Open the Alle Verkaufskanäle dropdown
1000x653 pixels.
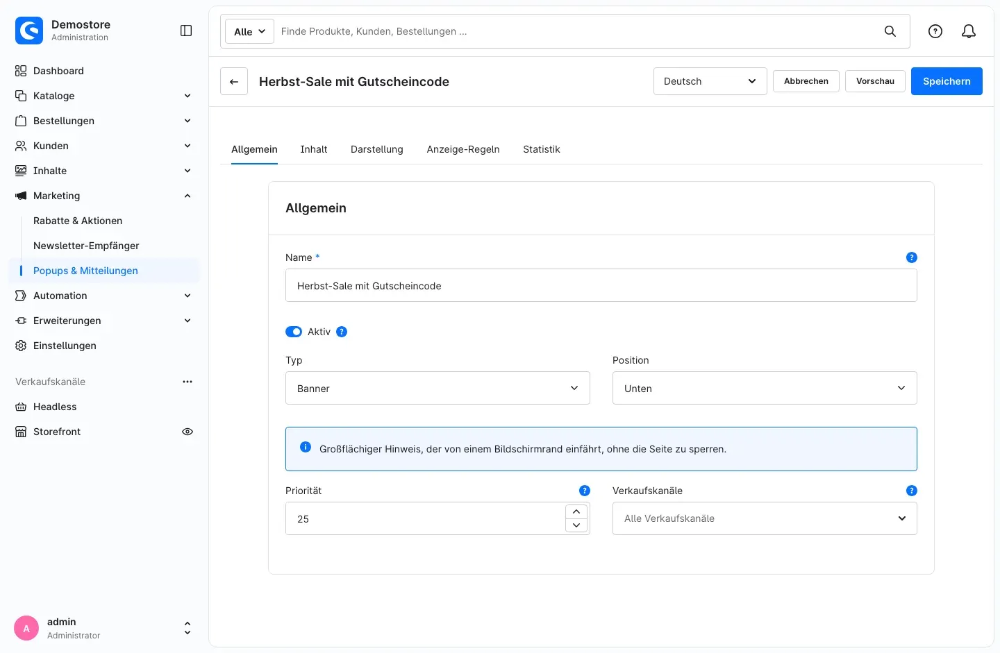click(x=765, y=518)
